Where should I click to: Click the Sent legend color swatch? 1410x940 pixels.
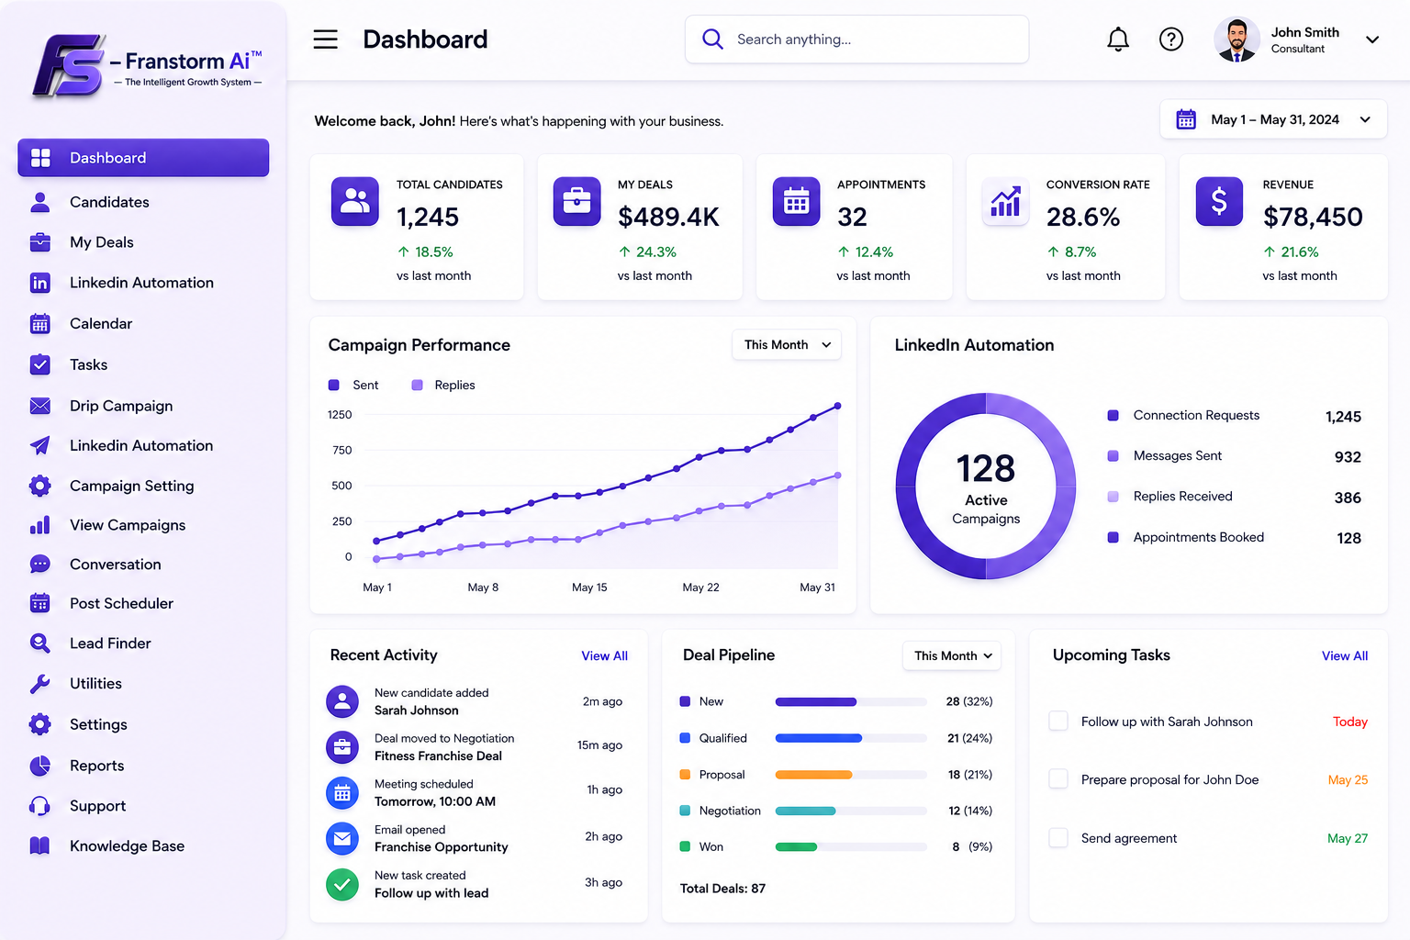(x=334, y=386)
